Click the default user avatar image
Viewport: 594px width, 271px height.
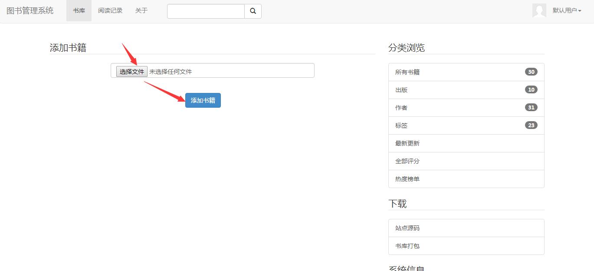539,10
